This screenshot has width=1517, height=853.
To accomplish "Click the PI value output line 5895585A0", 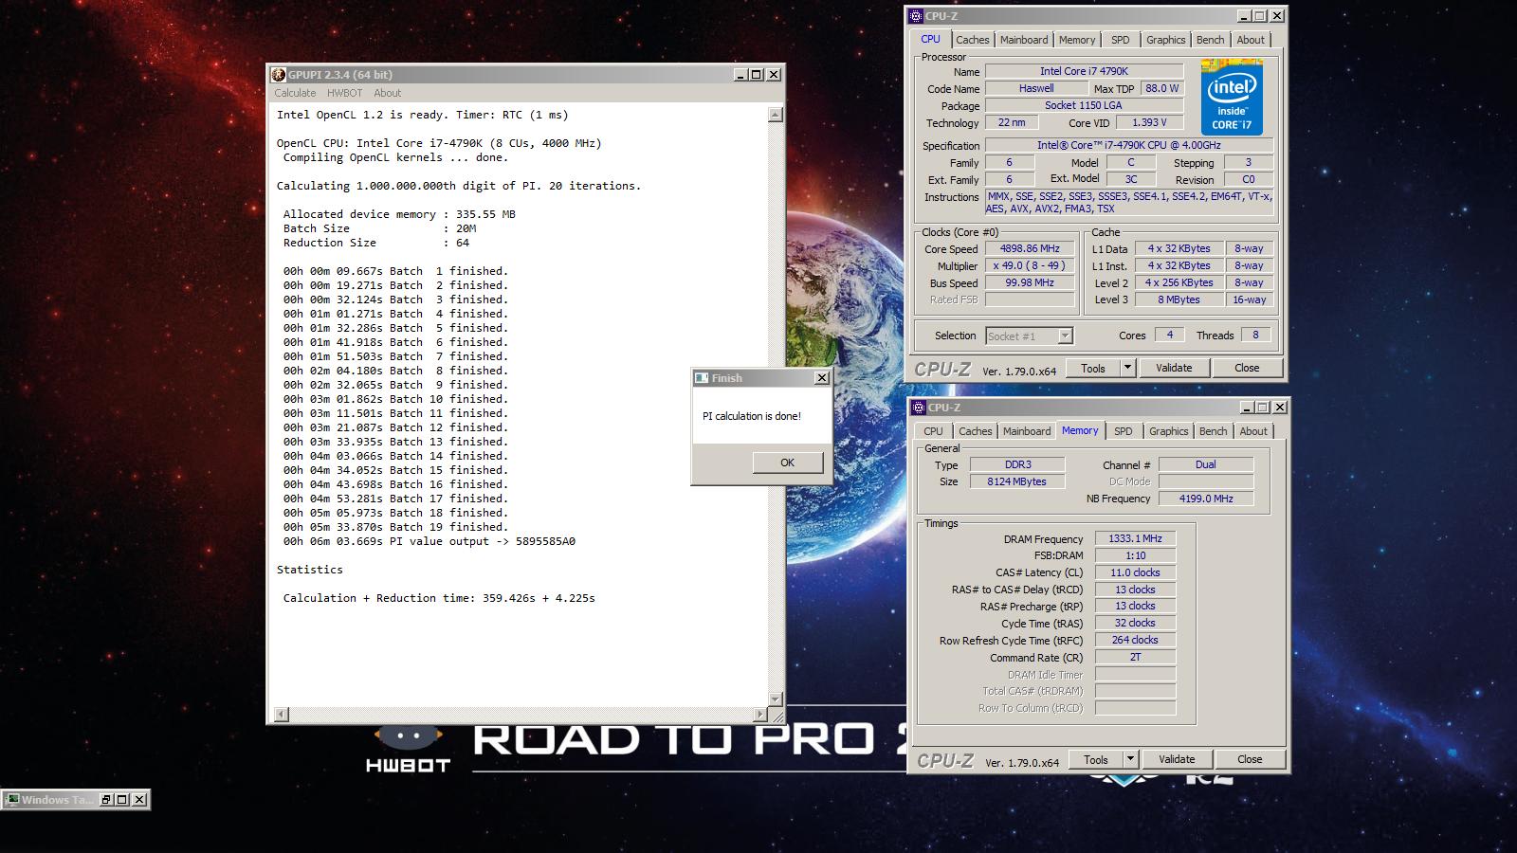I will (x=429, y=541).
